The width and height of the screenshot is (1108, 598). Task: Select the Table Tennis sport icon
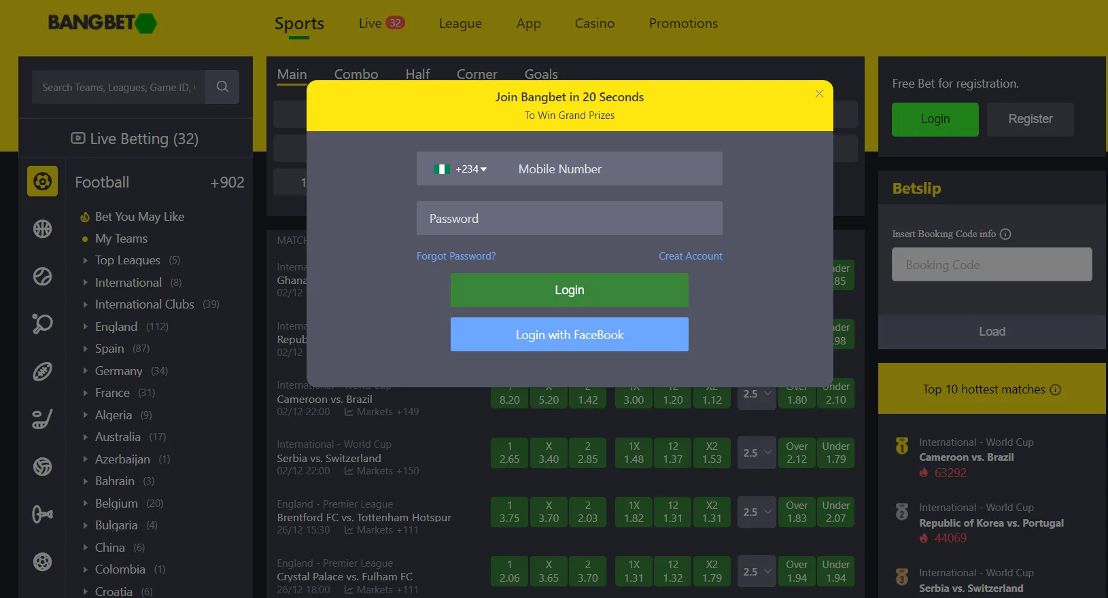42,323
